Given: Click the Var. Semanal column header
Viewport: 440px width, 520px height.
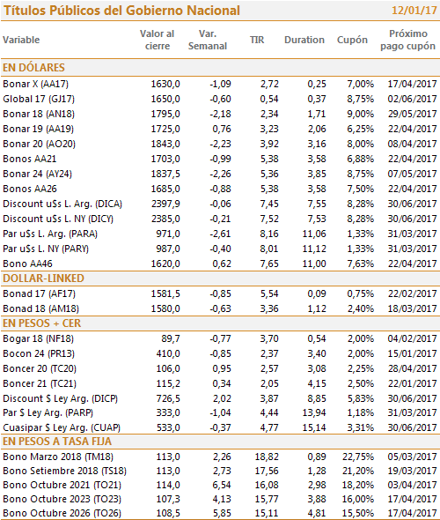Looking at the screenshot, I should [x=208, y=40].
